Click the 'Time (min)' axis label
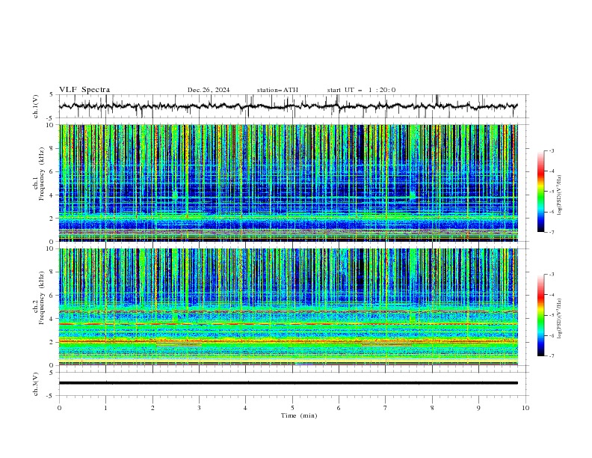Viewport: 592px width, 458px height. pyautogui.click(x=299, y=415)
